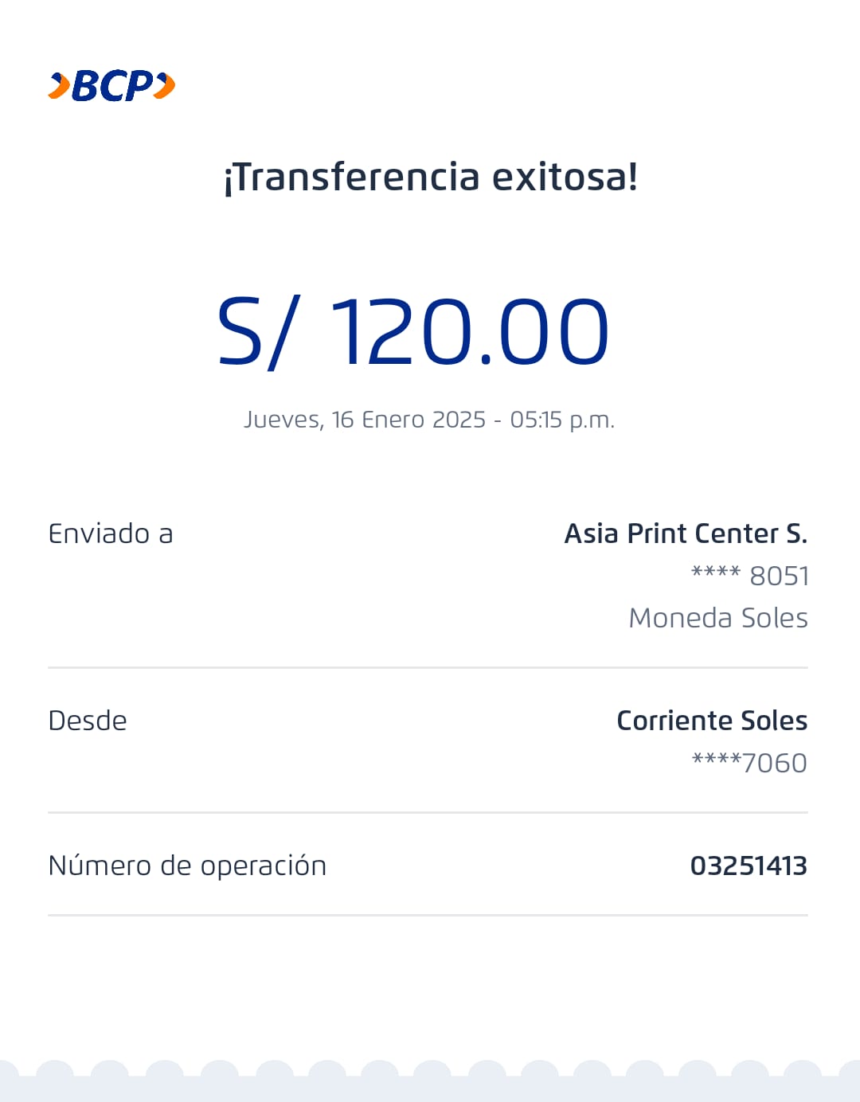Screen dimensions: 860x1102
Task: Click the source account number ending 7060
Action: click(x=749, y=763)
